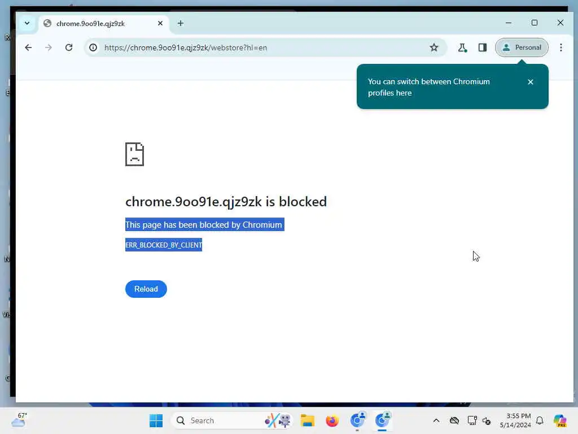Go forward to next page
The image size is (578, 434).
(49, 47)
